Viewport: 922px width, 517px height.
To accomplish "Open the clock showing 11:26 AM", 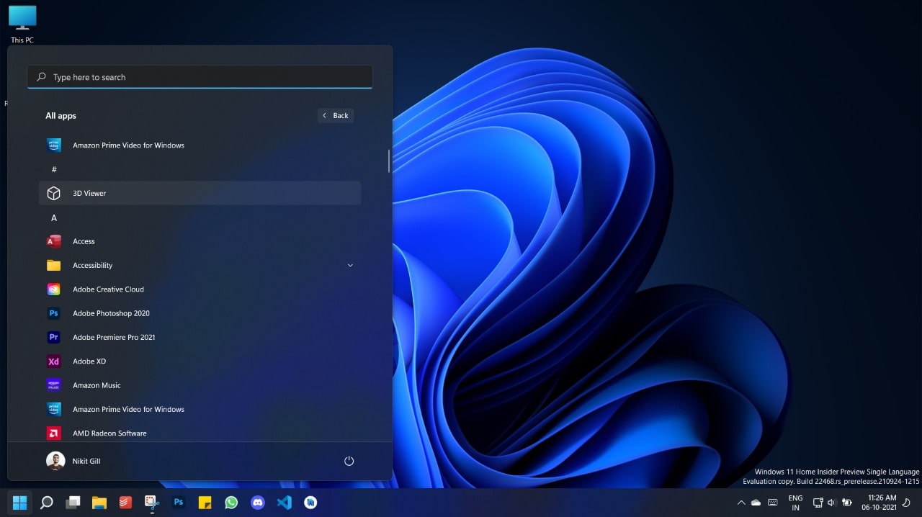I will tap(881, 503).
